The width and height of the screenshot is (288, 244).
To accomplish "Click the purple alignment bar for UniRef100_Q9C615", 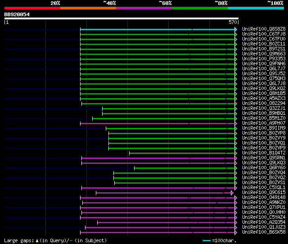I will pyautogui.click(x=163, y=193).
